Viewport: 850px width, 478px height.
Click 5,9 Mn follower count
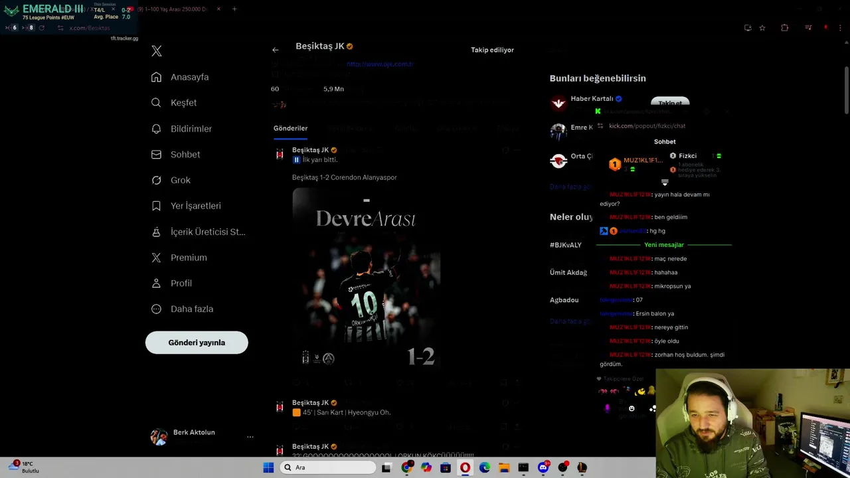333,89
